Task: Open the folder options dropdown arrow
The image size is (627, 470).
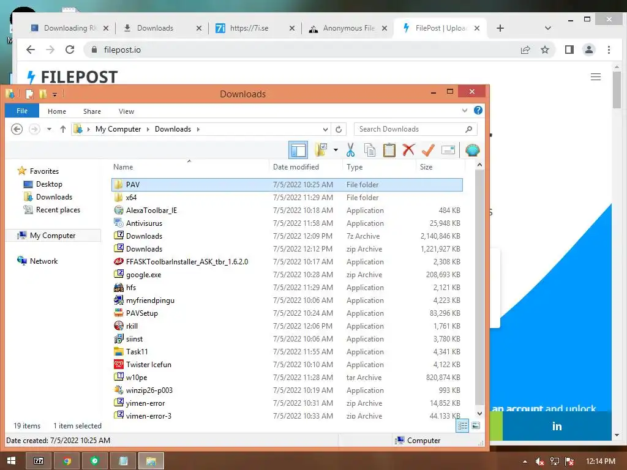Action: point(336,151)
